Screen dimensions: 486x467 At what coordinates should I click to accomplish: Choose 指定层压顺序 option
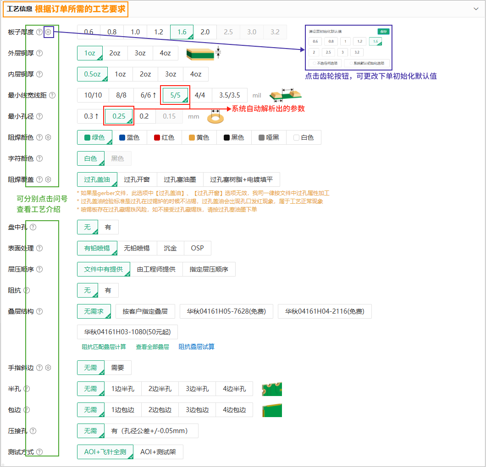[x=209, y=269]
